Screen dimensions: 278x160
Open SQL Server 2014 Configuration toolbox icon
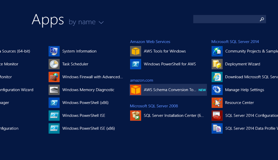[x=217, y=115]
